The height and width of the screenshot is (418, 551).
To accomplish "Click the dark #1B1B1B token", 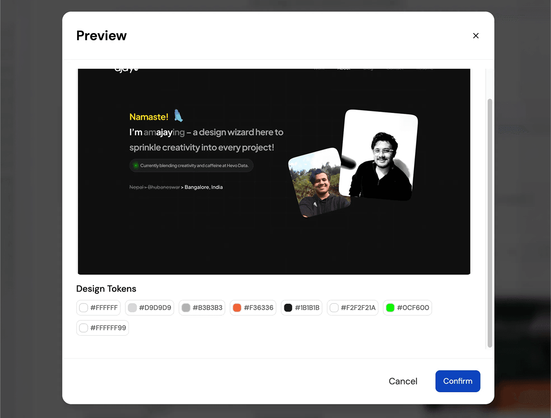I will 302,308.
